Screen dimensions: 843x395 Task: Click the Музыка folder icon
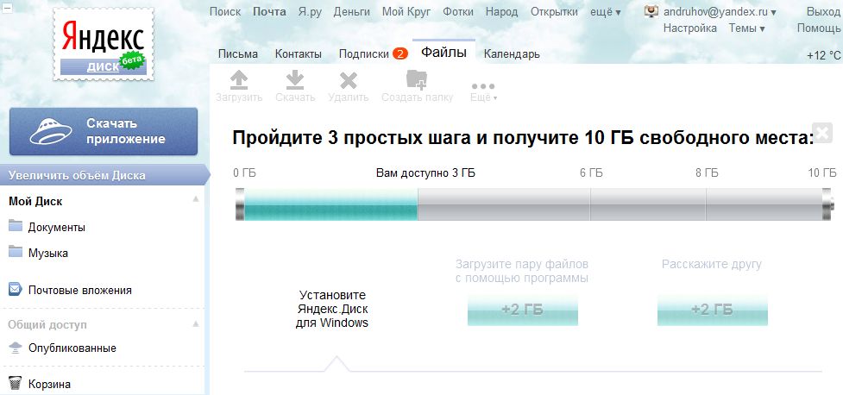coord(15,252)
